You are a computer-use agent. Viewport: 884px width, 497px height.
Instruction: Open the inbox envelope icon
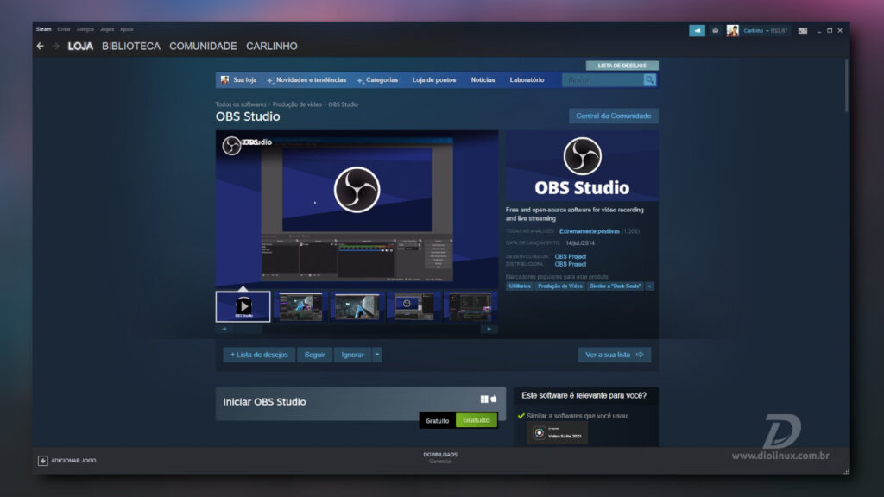715,30
